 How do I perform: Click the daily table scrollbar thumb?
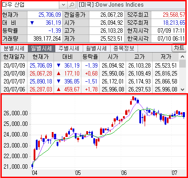coord(183,64)
